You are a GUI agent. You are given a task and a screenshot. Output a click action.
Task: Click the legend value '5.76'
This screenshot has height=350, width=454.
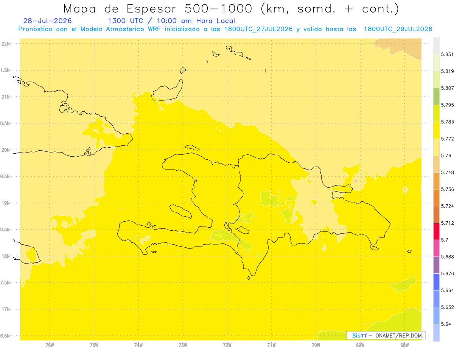tap(446, 155)
